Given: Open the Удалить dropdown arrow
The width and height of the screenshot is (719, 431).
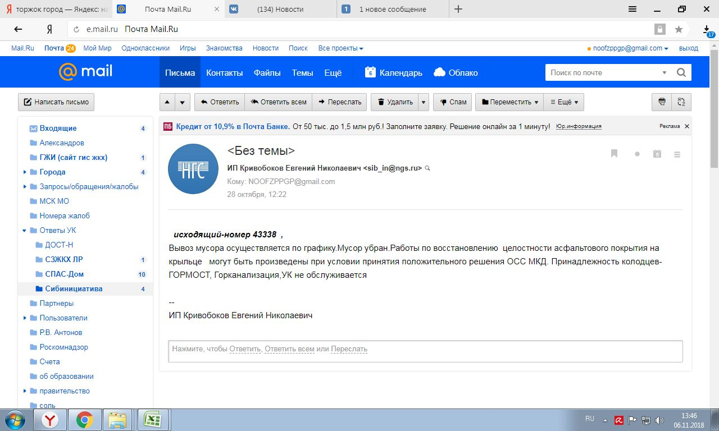Looking at the screenshot, I should 424,102.
